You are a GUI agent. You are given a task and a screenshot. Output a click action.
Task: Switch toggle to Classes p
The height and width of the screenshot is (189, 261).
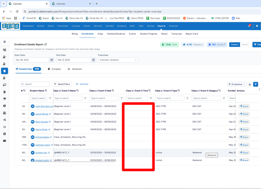tap(234, 45)
